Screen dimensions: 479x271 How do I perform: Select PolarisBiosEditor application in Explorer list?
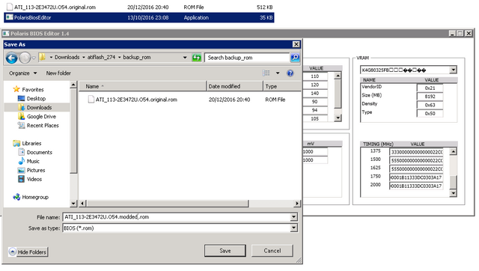[139, 17]
